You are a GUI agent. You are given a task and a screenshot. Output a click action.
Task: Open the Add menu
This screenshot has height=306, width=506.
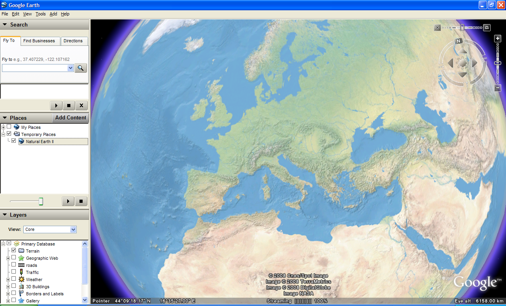[53, 14]
